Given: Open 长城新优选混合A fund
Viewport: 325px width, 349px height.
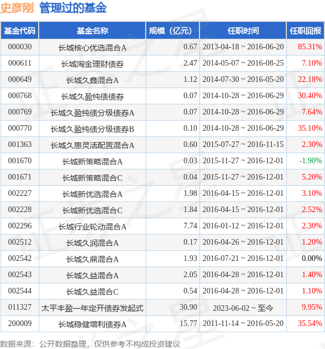Looking at the screenshot, I should pos(92,194).
